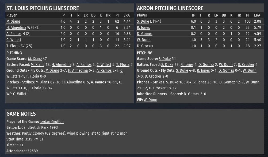The width and height of the screenshot is (268, 157).
Task: Open Jordan Grullon's player of the game link
Action: click(x=51, y=122)
